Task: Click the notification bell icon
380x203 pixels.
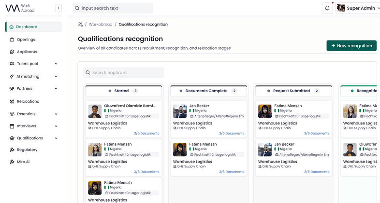Action: [x=327, y=8]
